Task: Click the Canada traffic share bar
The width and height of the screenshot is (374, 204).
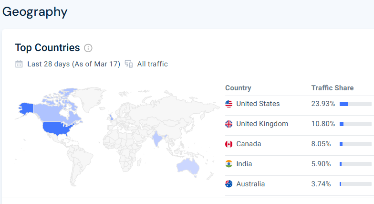Action: tap(355, 144)
